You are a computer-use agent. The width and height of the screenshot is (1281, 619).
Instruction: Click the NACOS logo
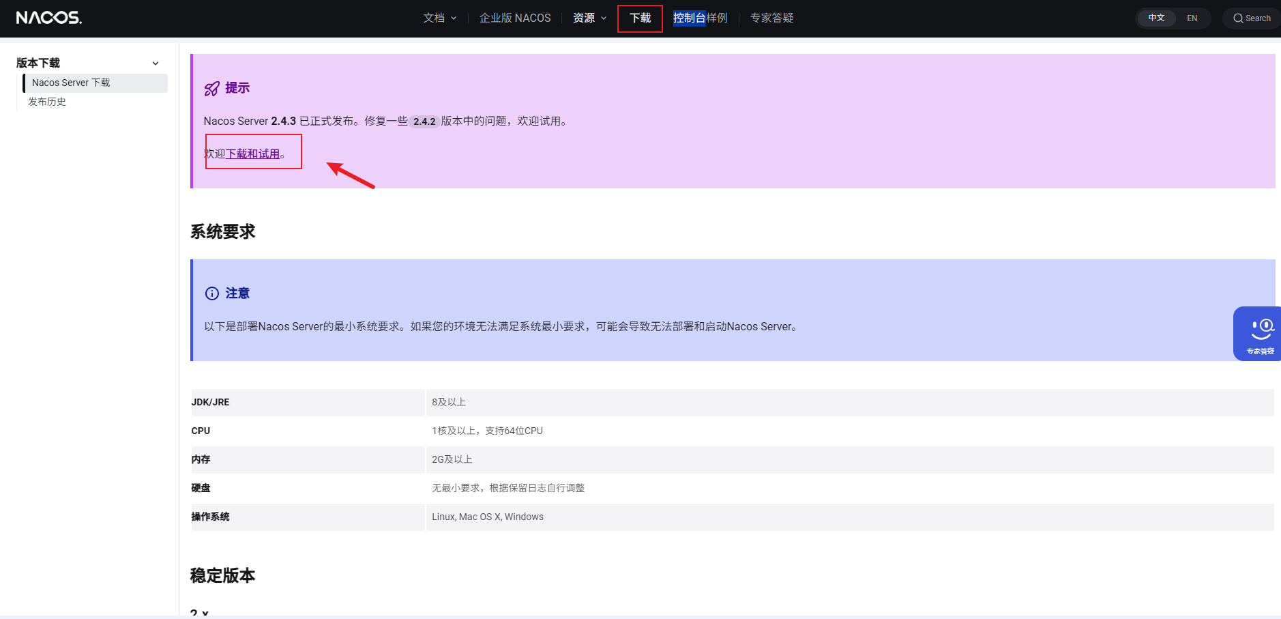pyautogui.click(x=49, y=18)
